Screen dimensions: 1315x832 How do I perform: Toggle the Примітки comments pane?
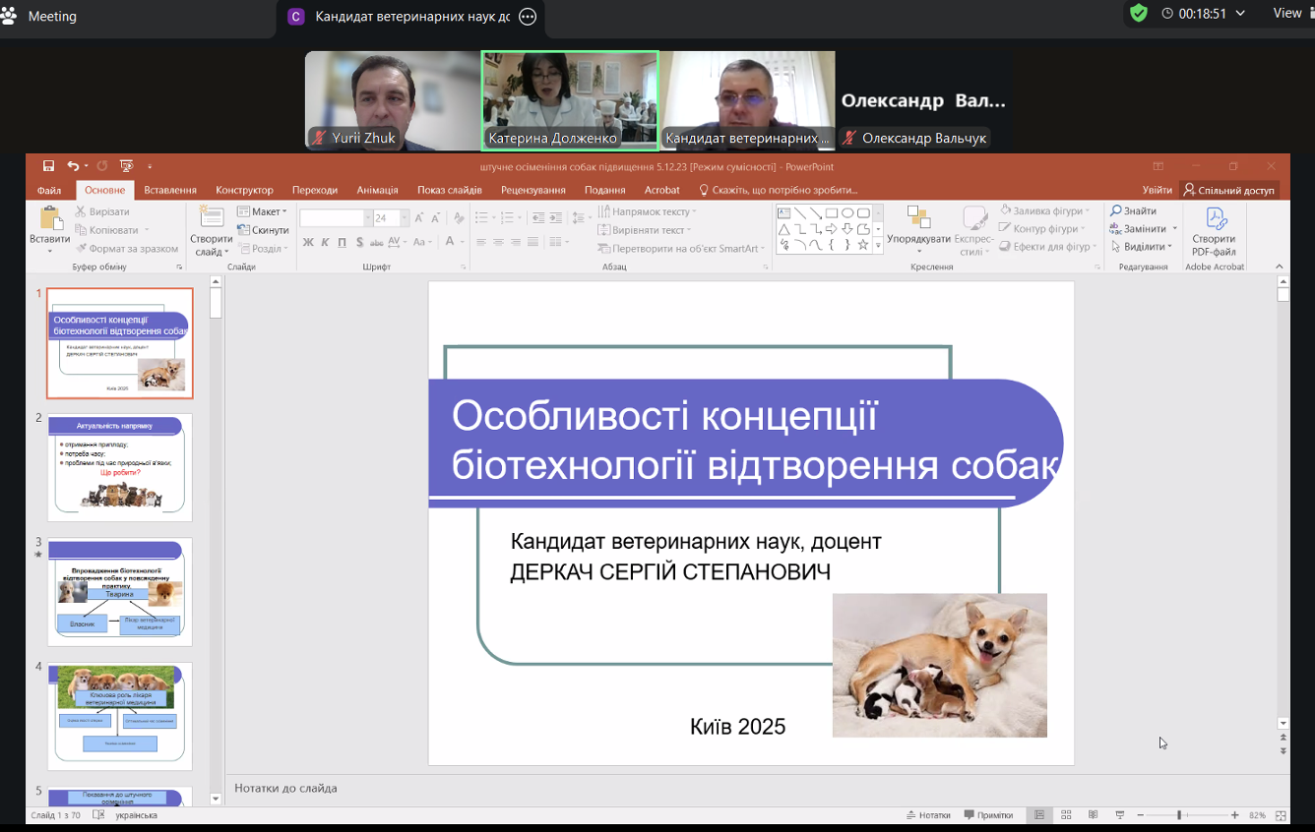point(988,815)
